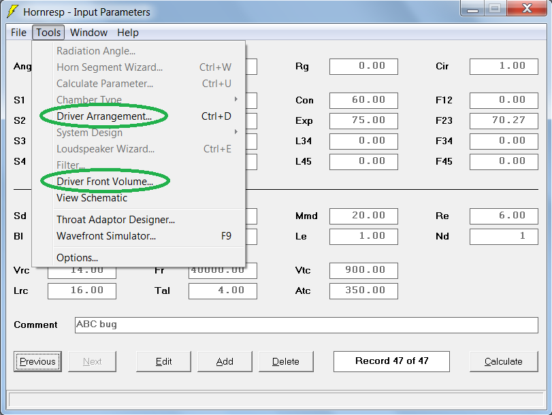This screenshot has width=552, height=415.
Task: Open Throat Adaptor Designer
Action: pos(139,220)
